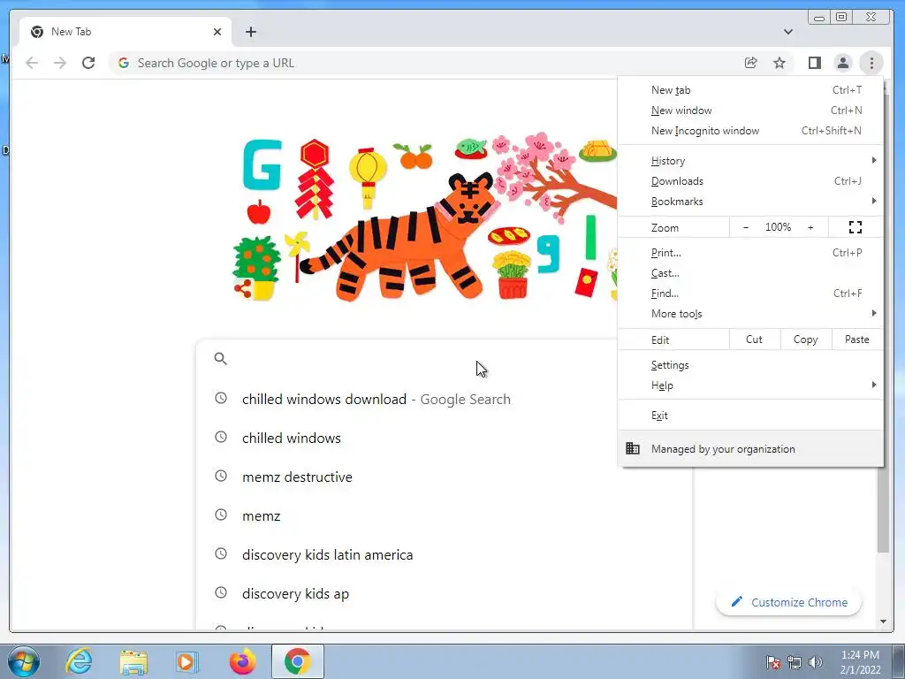Click the Chrome taskbar icon
905x679 pixels.
point(297,661)
